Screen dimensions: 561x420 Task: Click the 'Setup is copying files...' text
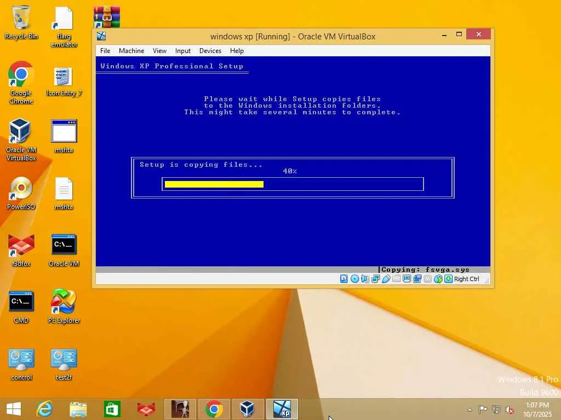click(201, 165)
